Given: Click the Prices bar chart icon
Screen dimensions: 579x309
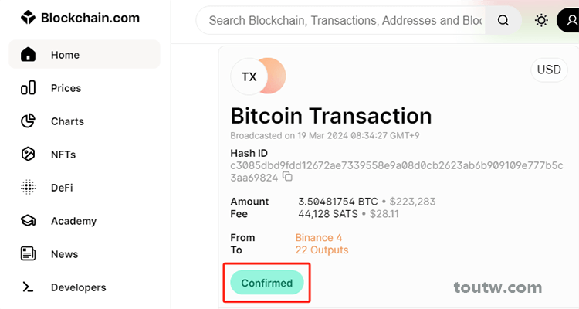Looking at the screenshot, I should click(28, 88).
